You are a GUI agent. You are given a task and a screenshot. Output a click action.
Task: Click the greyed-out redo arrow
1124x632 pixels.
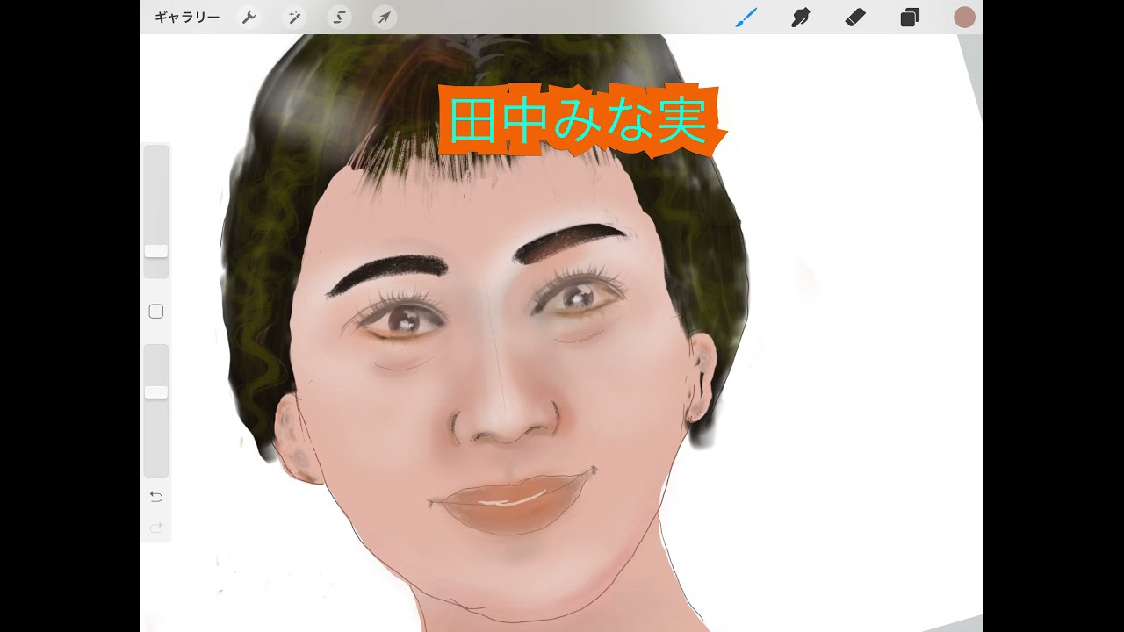[x=156, y=528]
